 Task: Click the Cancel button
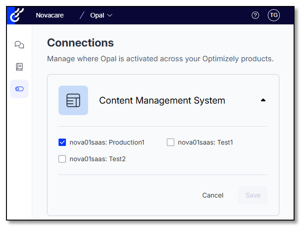212,195
